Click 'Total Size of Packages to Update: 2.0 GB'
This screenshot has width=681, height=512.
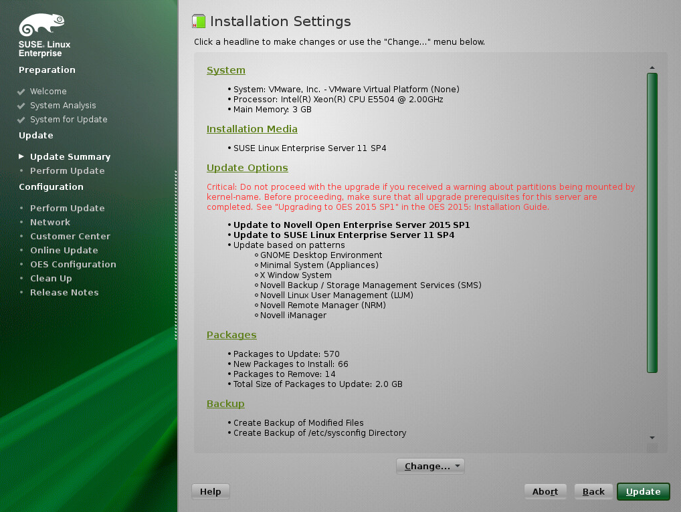tap(318, 384)
